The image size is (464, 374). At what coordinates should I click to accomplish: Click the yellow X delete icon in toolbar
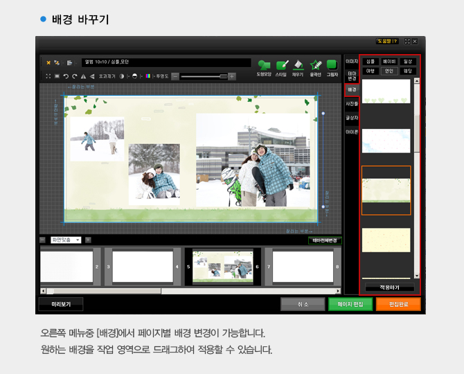coord(48,63)
